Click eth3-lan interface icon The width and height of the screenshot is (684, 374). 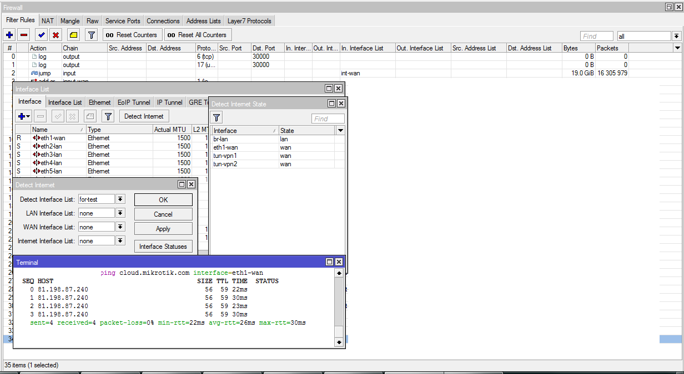pos(37,155)
